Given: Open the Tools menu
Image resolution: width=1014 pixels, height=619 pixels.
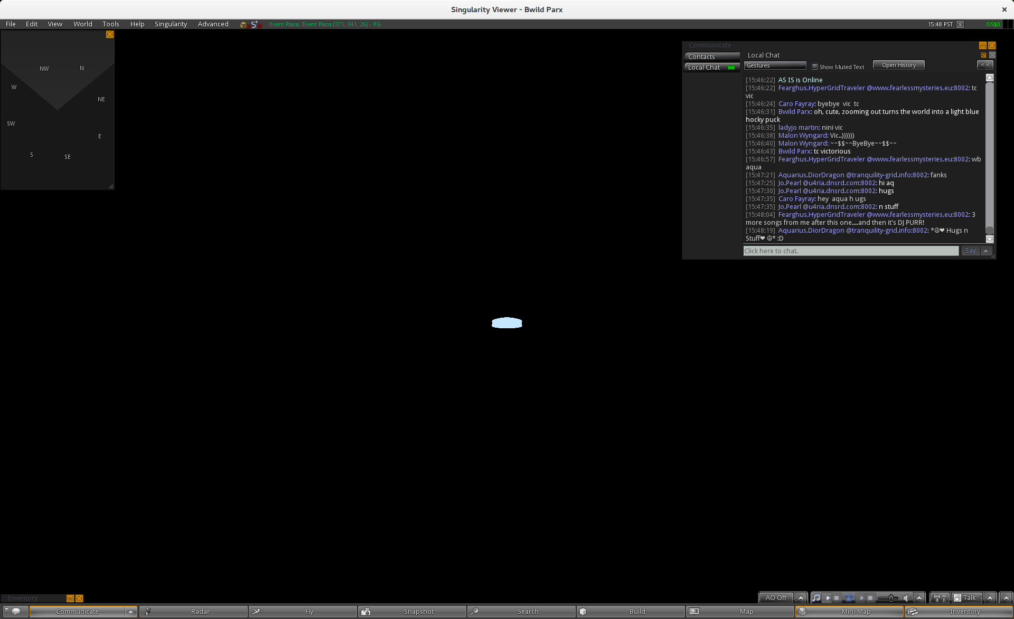Looking at the screenshot, I should [x=110, y=24].
